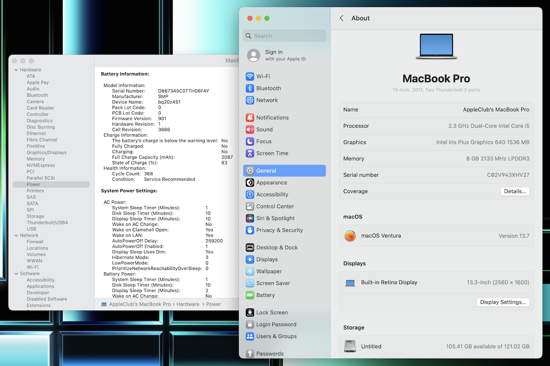Open the Screen Time hourglass icon

(x=250, y=153)
